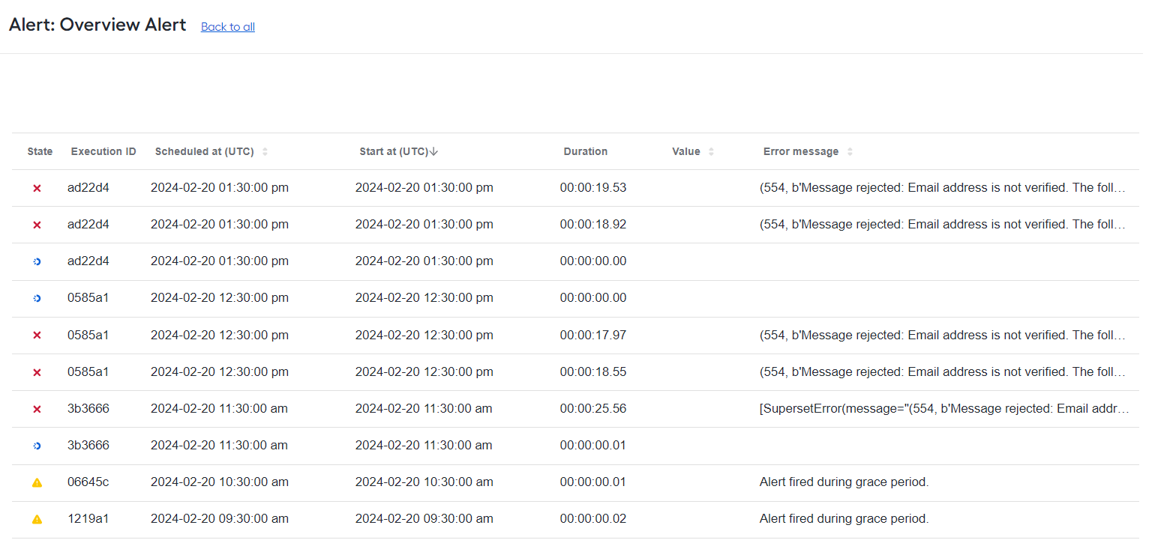Viewport: 1149px width, 543px height.
Task: Click descending arrow beside Start at (UTC)
Action: (433, 151)
